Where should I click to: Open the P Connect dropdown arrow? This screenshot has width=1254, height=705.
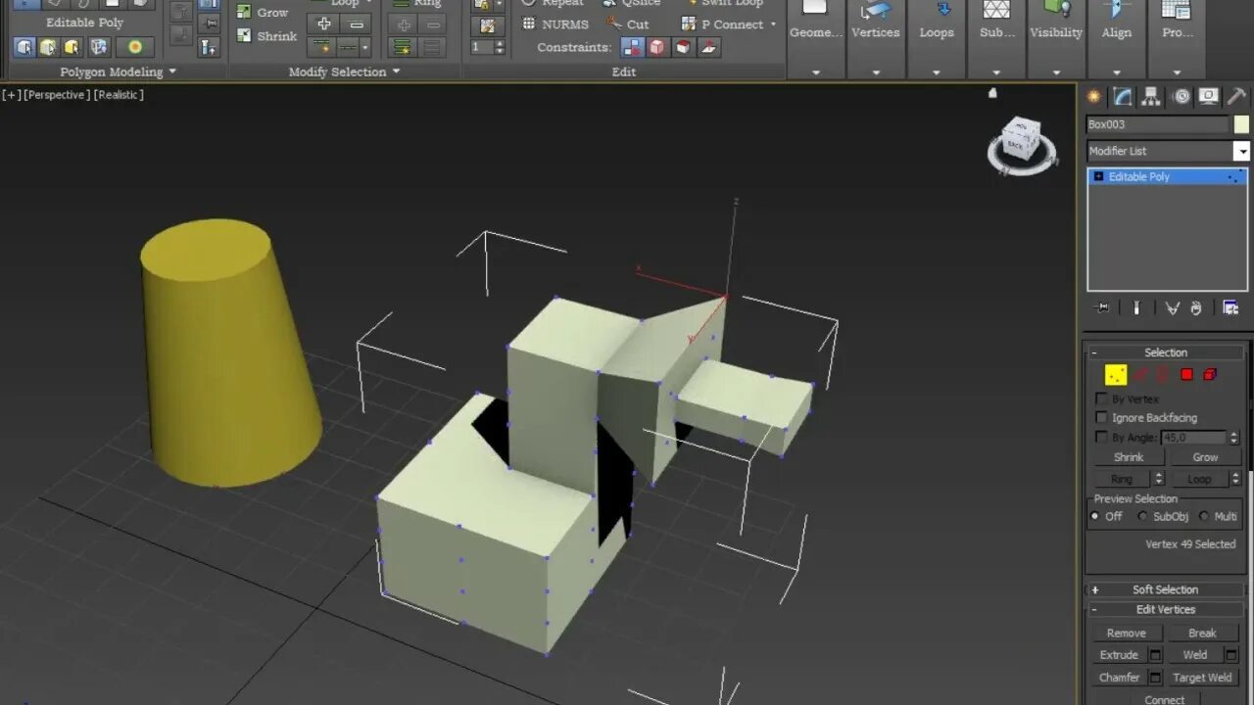[773, 24]
